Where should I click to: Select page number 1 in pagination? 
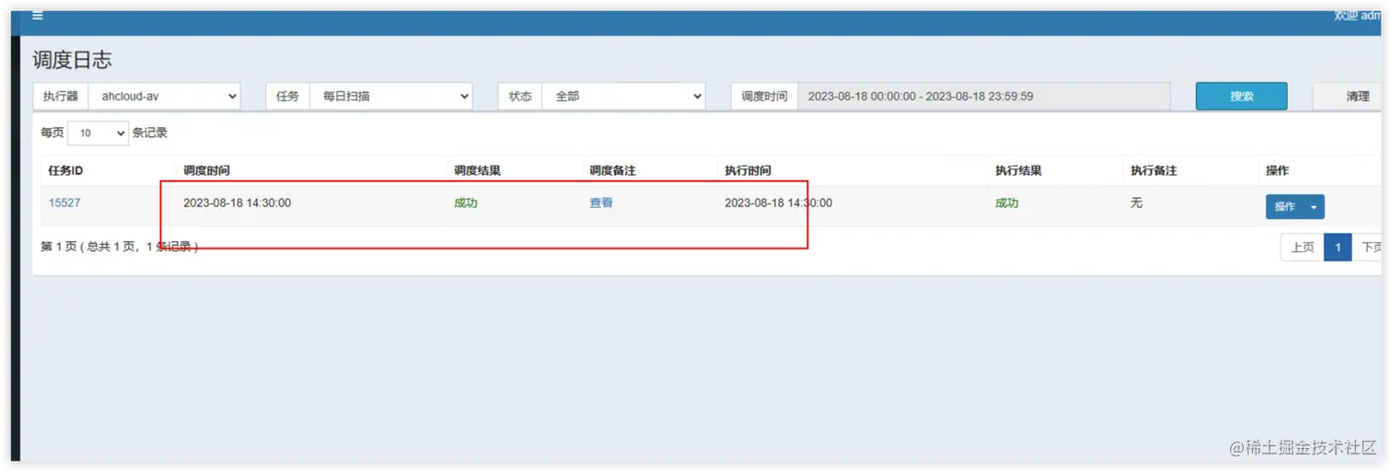tap(1338, 248)
